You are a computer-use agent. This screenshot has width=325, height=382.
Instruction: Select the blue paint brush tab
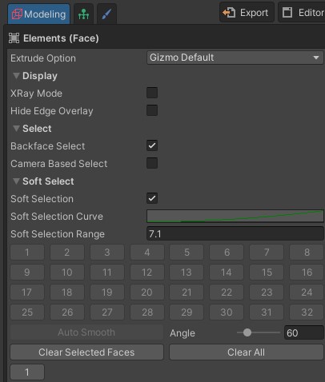pos(106,14)
